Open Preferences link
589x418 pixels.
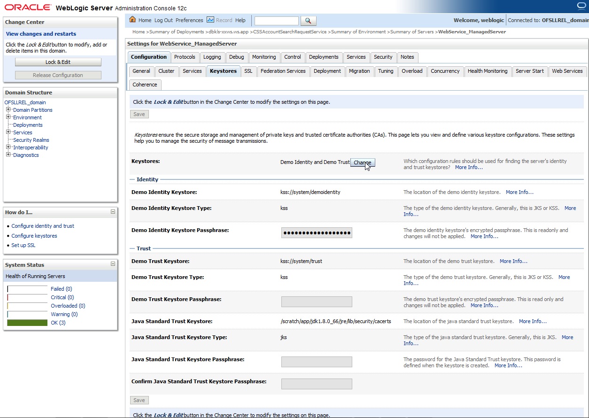pos(189,20)
